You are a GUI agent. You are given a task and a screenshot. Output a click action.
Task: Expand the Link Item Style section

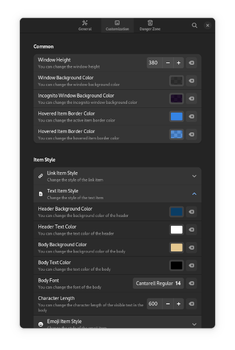pyautogui.click(x=117, y=176)
